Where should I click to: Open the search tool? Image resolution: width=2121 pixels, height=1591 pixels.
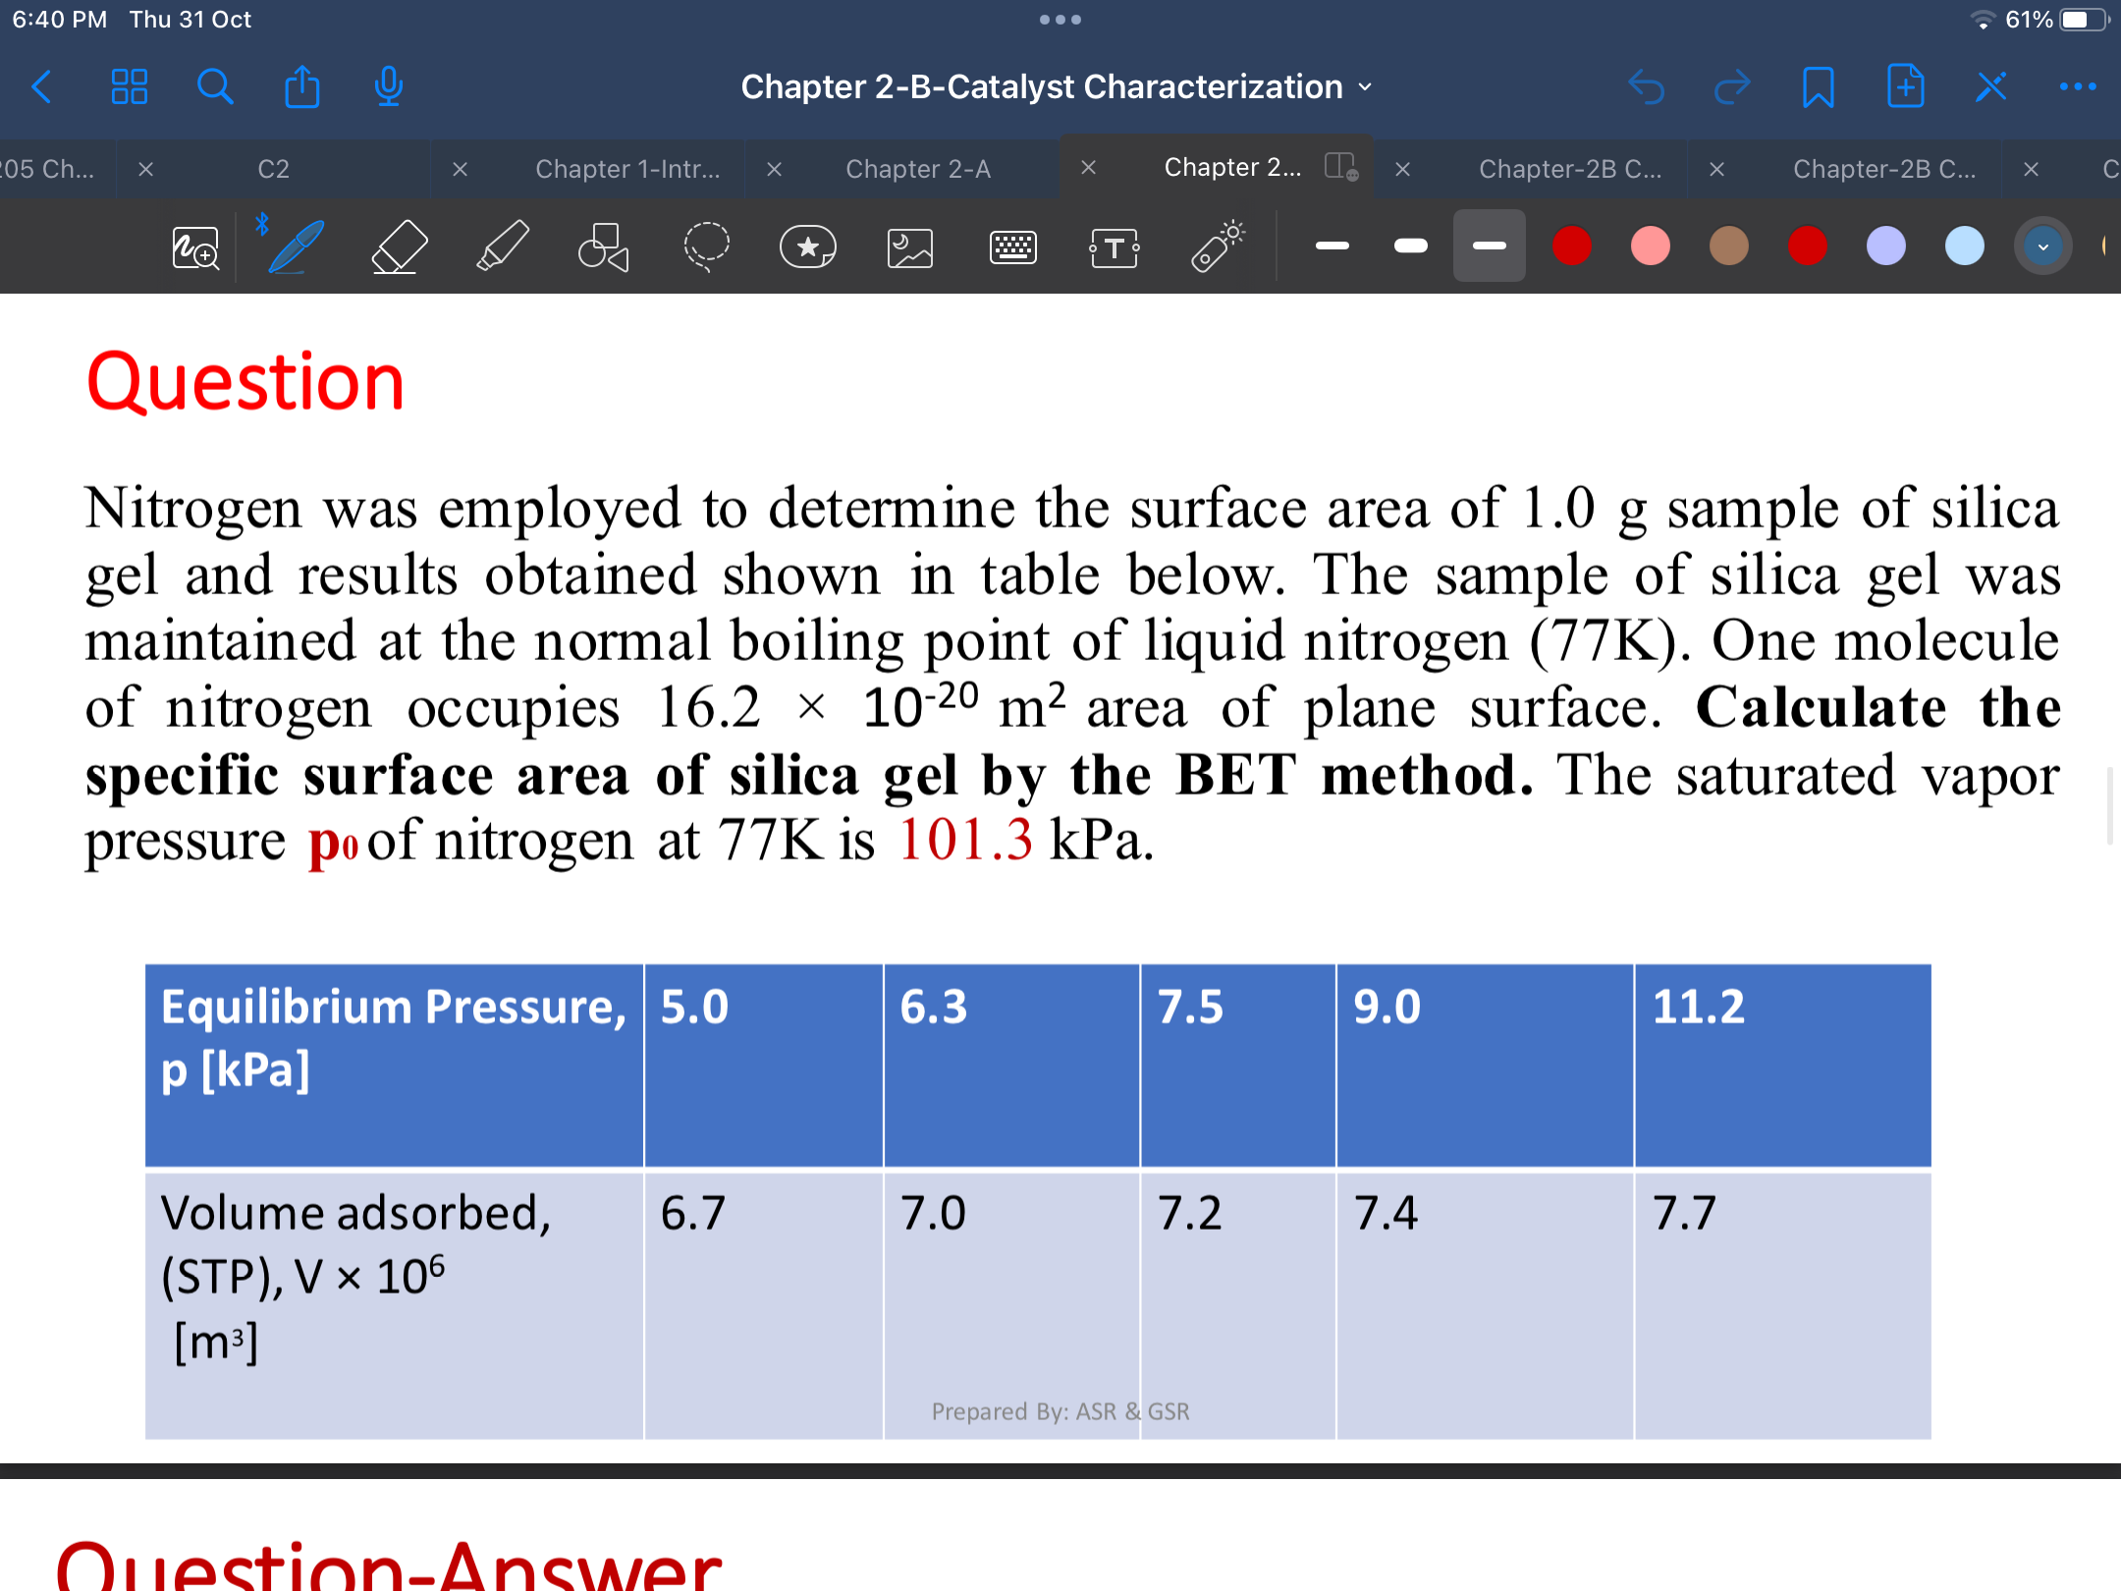coord(215,87)
